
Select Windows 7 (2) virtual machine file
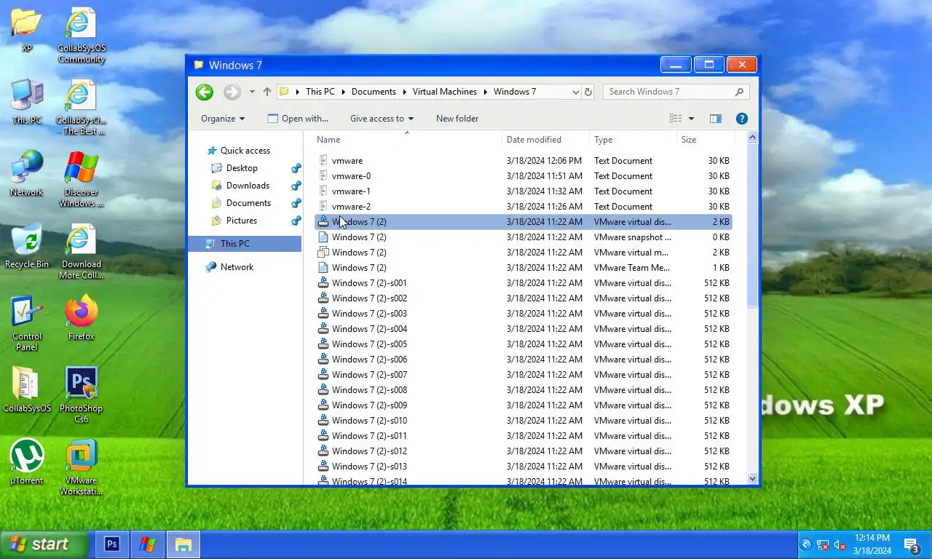coord(523,253)
